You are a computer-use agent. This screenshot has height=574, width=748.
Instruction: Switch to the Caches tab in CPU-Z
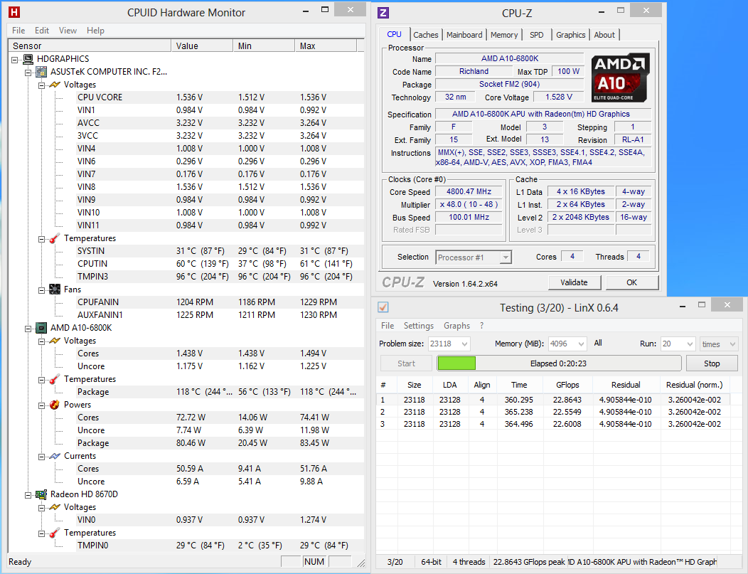coord(425,35)
